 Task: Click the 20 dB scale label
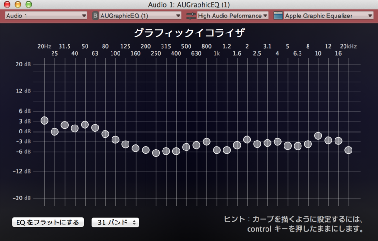point(23,64)
